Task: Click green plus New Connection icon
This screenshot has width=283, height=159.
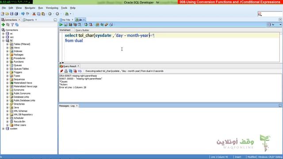Action: [3, 25]
